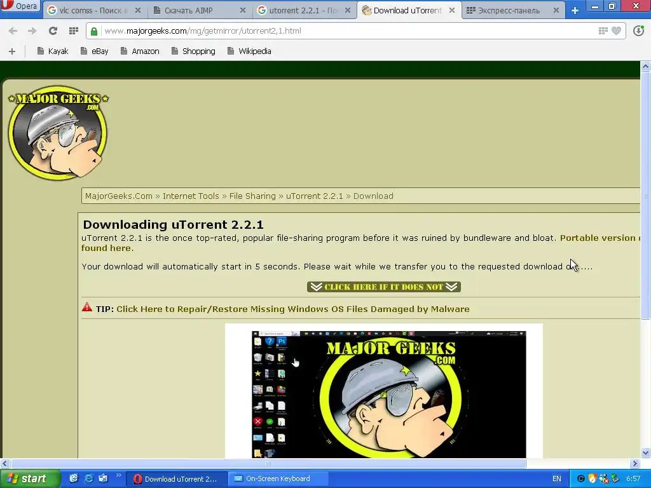Play the Major Geeks video thumbnail

coord(388,394)
